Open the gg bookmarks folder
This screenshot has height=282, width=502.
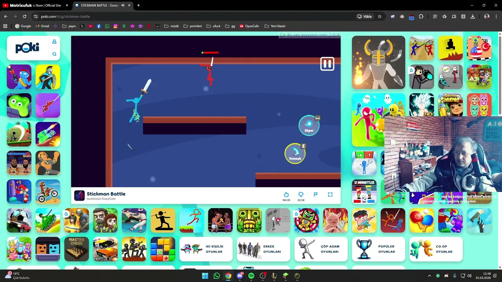[231, 26]
